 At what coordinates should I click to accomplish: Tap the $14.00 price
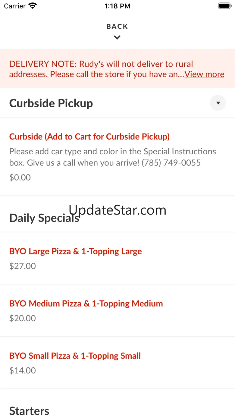tap(23, 370)
